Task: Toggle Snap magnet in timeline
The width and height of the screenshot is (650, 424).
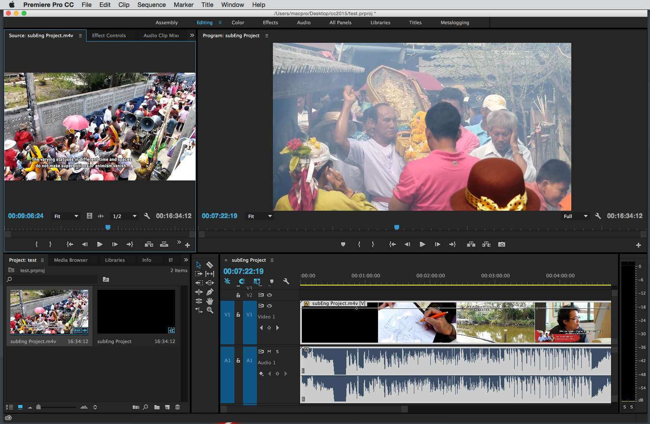Action: click(x=242, y=281)
